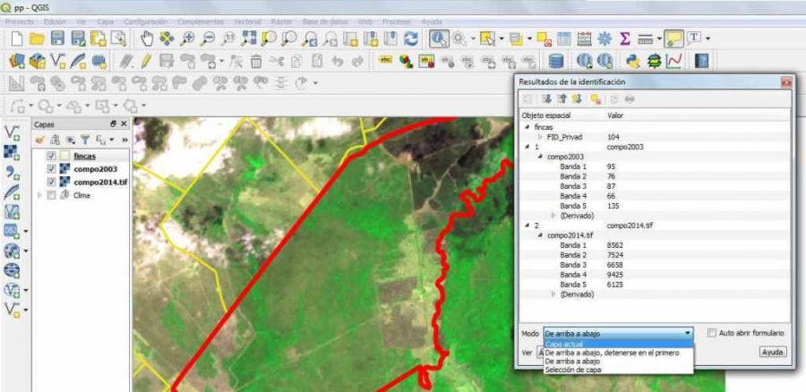Click the Open Project folder icon
806x392 pixels.
tap(37, 38)
